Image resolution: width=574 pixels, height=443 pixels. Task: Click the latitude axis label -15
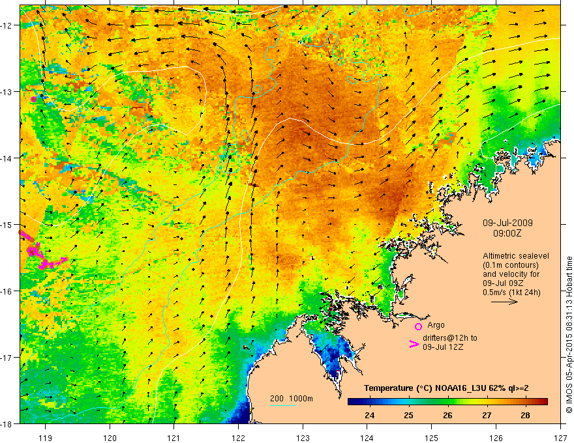pos(7,224)
